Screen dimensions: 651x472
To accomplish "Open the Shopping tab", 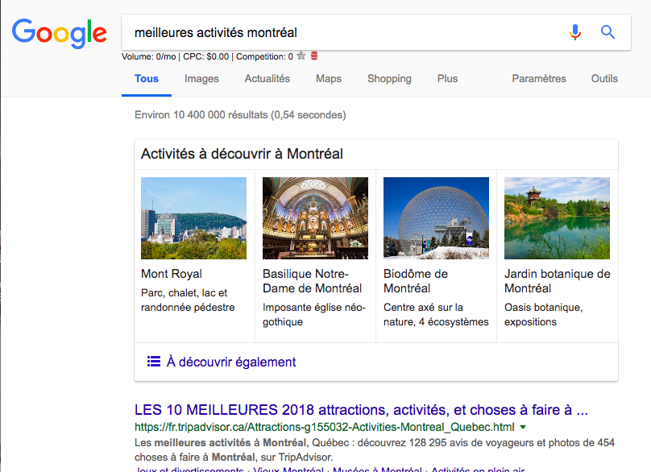I will click(389, 78).
